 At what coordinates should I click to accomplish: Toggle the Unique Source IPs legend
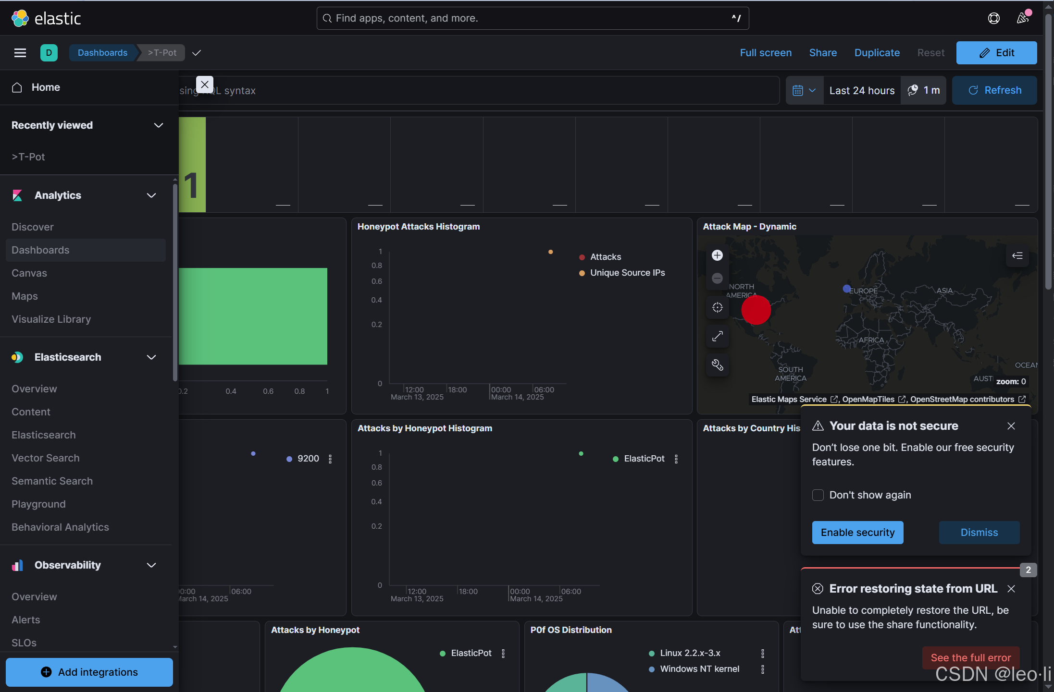(x=627, y=273)
